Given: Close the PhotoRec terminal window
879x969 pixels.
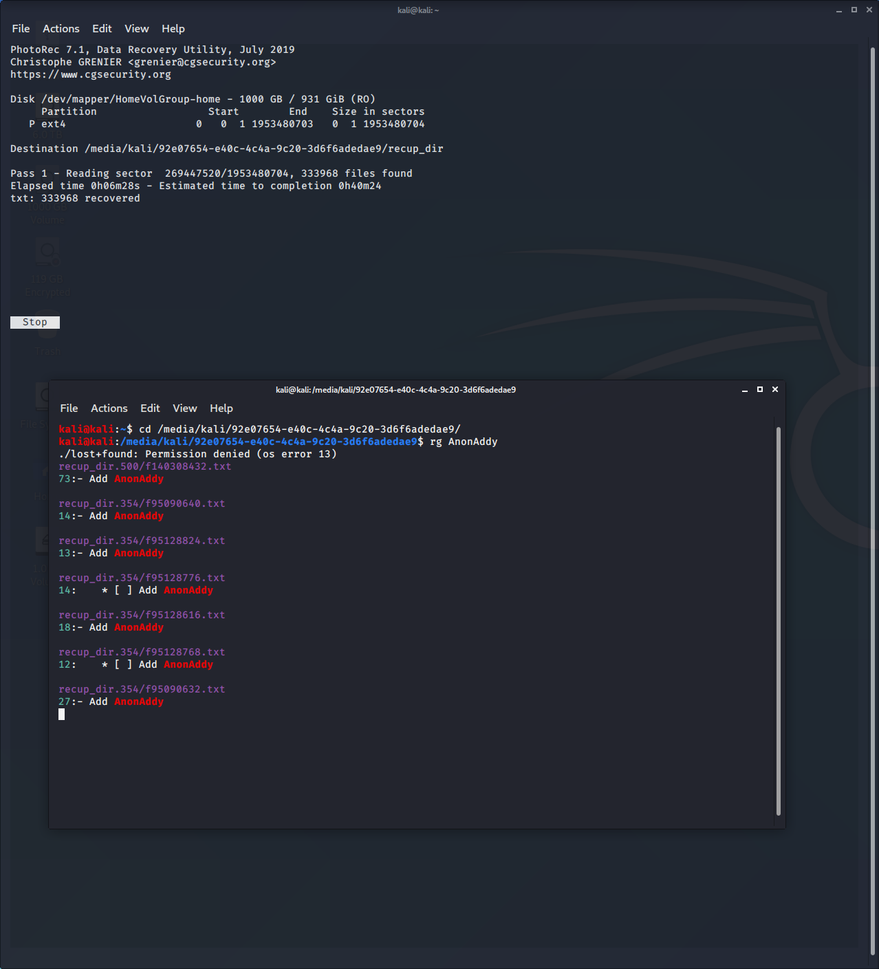Looking at the screenshot, I should coord(869,10).
